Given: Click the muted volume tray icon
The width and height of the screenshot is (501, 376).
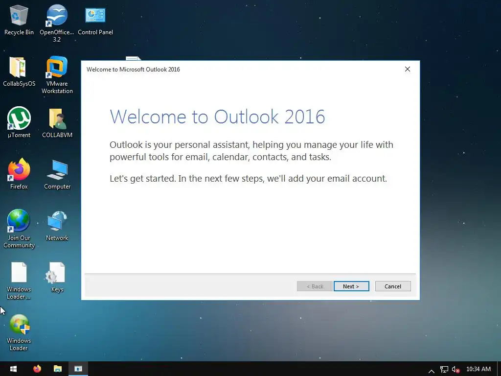Looking at the screenshot, I should tap(455, 369).
